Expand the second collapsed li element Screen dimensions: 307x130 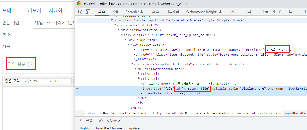pyautogui.click(x=139, y=79)
